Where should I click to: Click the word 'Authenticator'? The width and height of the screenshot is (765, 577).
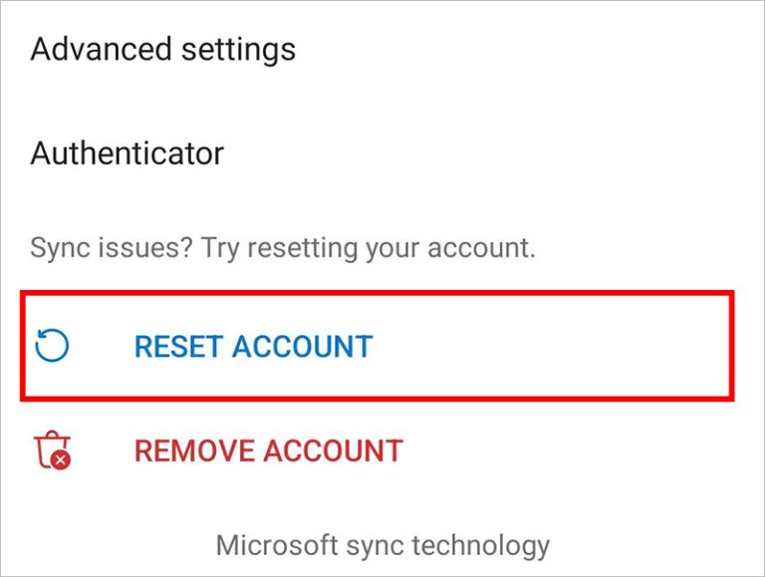pyautogui.click(x=127, y=153)
